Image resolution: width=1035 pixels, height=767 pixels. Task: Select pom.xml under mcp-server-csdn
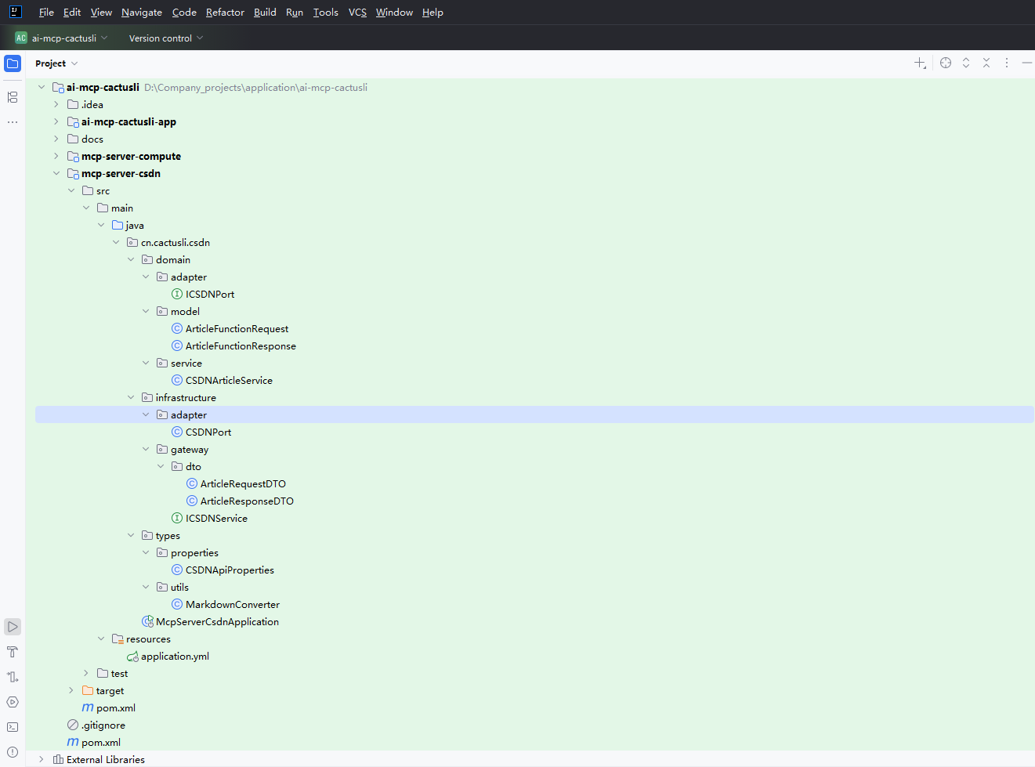116,708
